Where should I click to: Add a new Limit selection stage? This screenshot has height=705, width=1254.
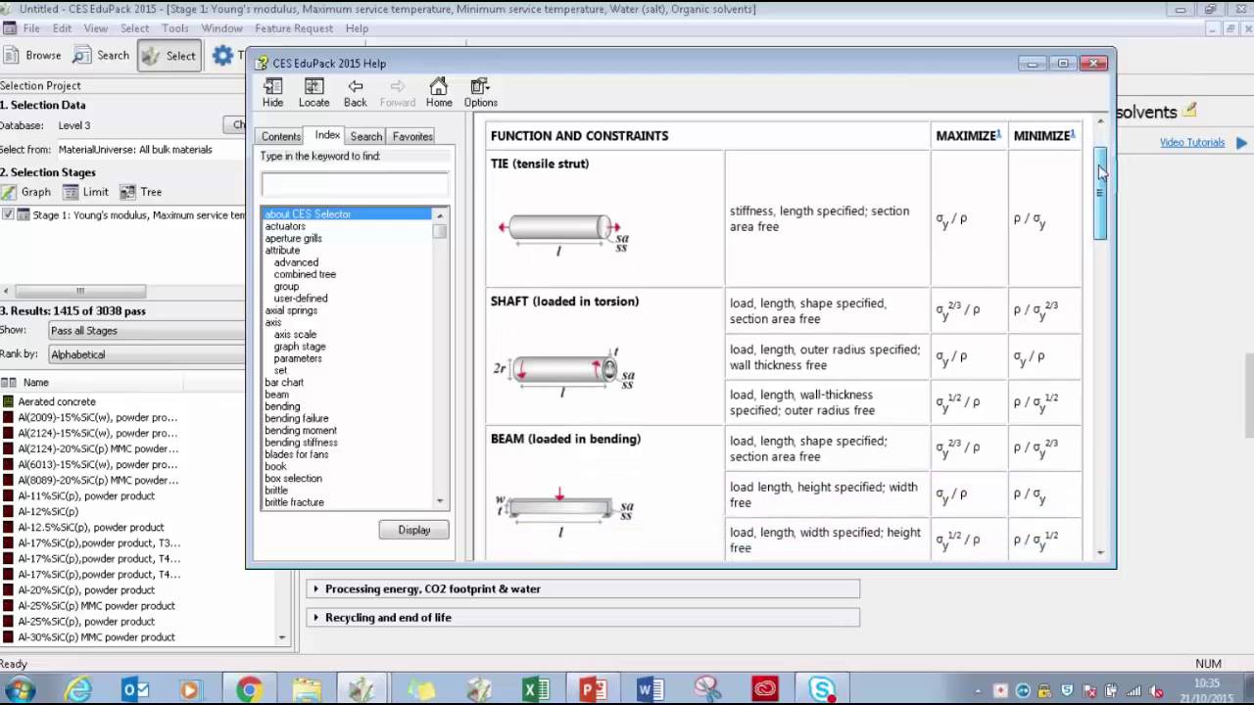click(86, 192)
